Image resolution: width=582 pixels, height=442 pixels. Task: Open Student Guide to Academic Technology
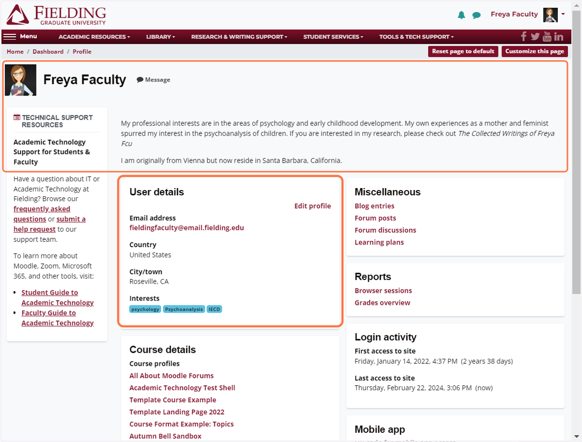[x=58, y=298]
